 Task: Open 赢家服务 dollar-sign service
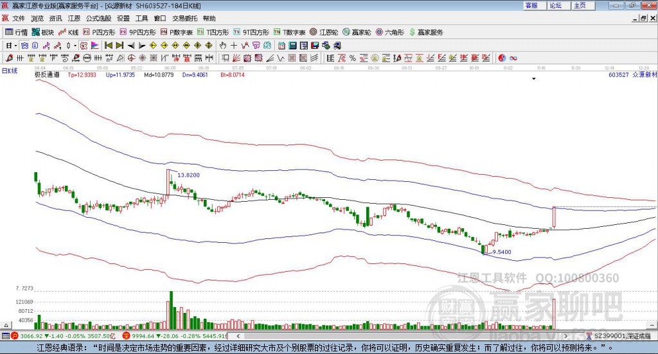click(x=426, y=32)
